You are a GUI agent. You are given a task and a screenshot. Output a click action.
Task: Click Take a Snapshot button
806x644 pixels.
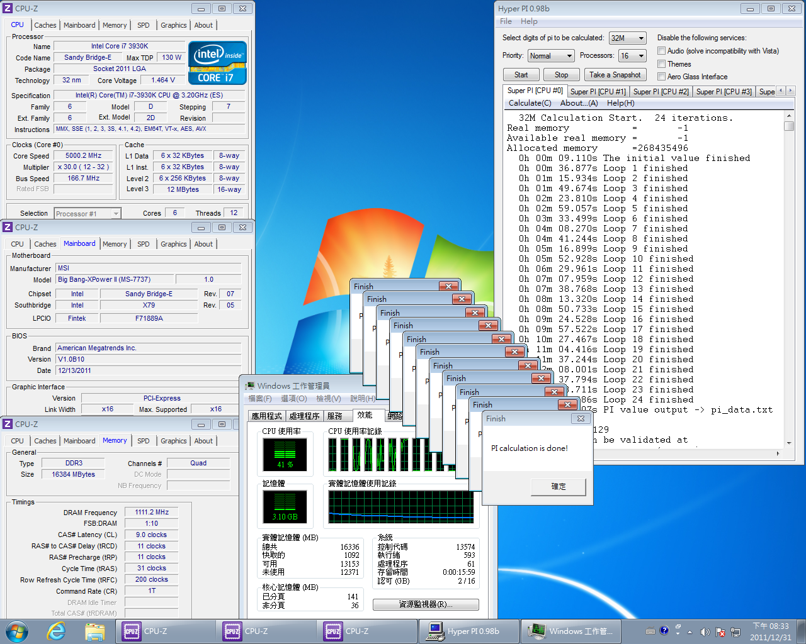(x=615, y=75)
